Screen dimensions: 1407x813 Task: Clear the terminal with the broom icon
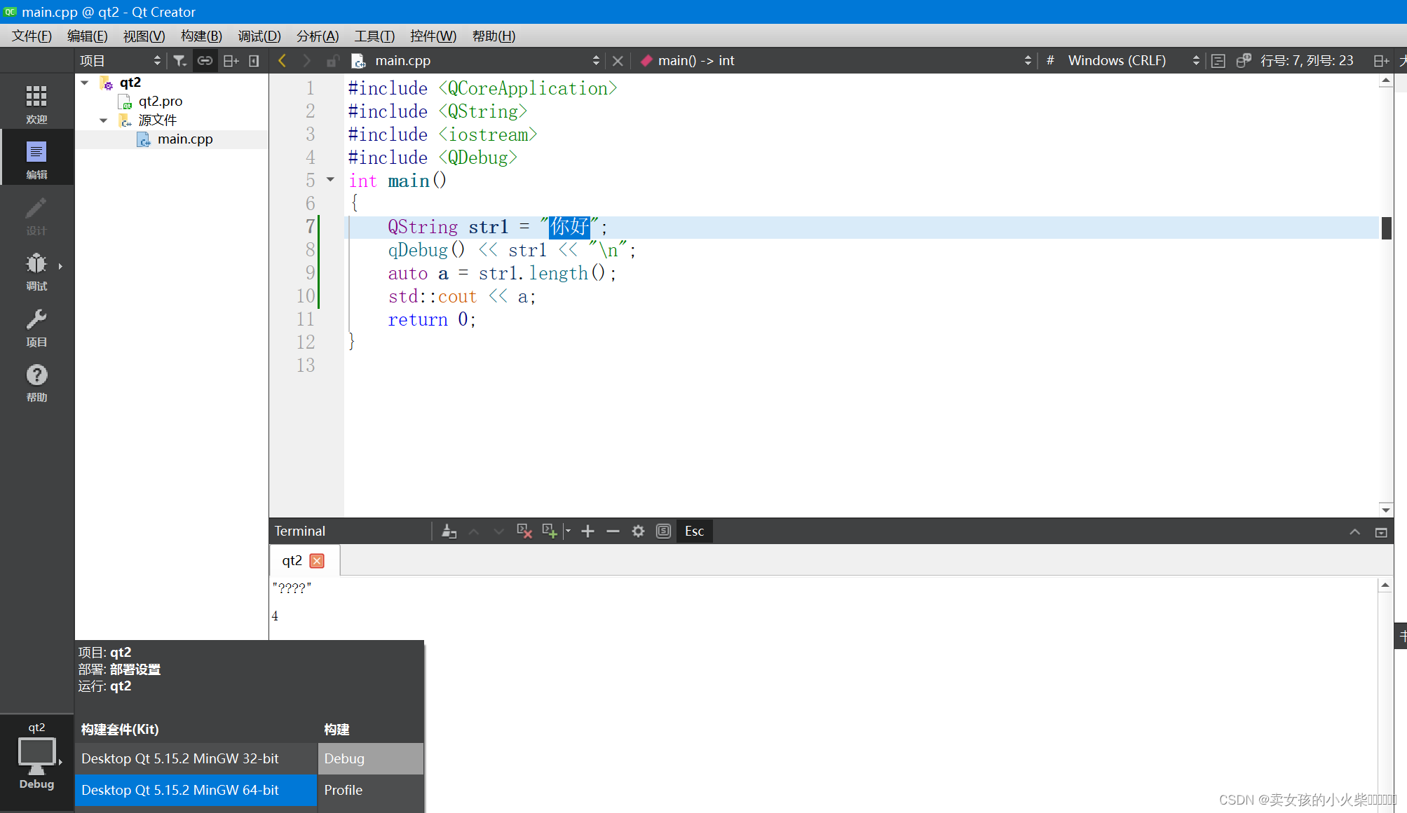[449, 531]
